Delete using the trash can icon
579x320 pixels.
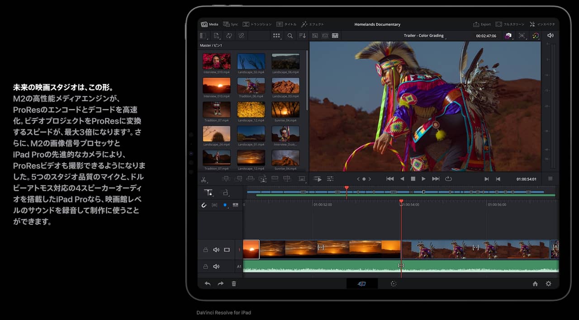(x=234, y=284)
